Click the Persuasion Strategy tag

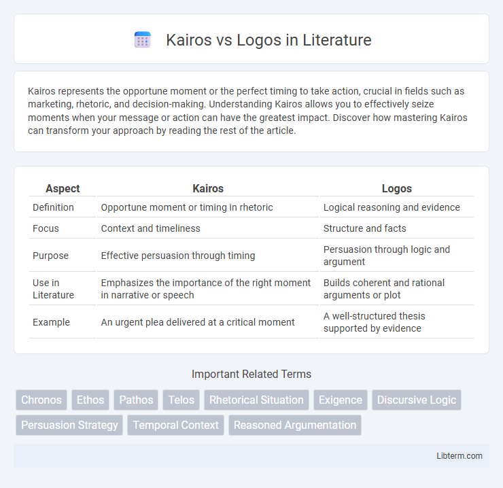coord(69,425)
